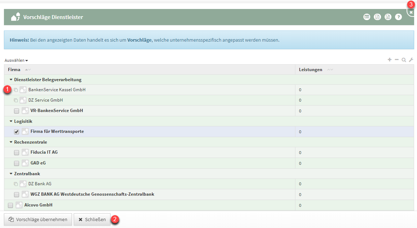Sort by the Leistungen column header

(311, 69)
